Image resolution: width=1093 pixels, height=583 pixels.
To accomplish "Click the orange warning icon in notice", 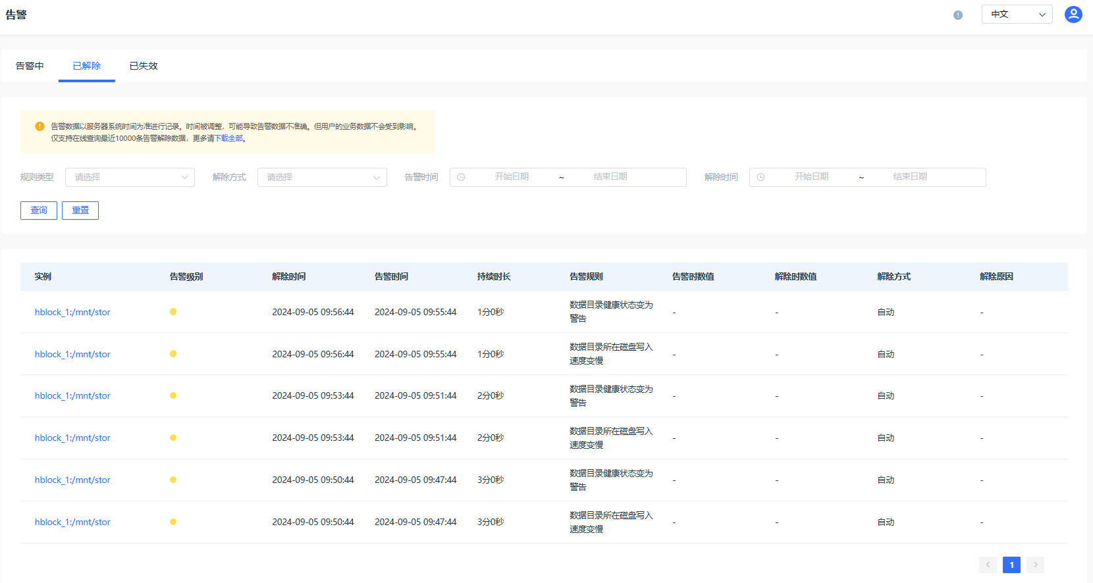I will pyautogui.click(x=40, y=126).
